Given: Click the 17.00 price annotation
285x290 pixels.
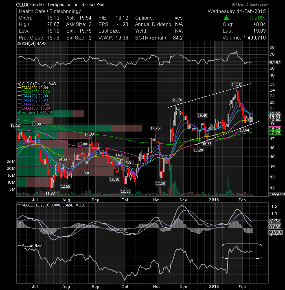Looking at the screenshot, I should tap(89, 134).
